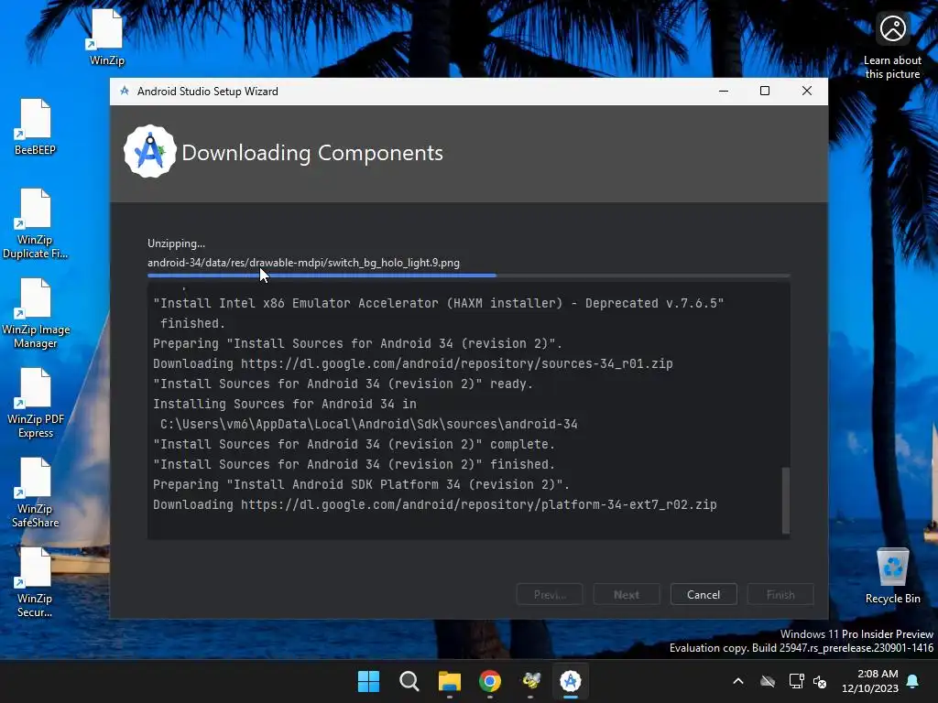Open WinZip Secure desktop shortcut
The image size is (938, 703).
pos(34,582)
